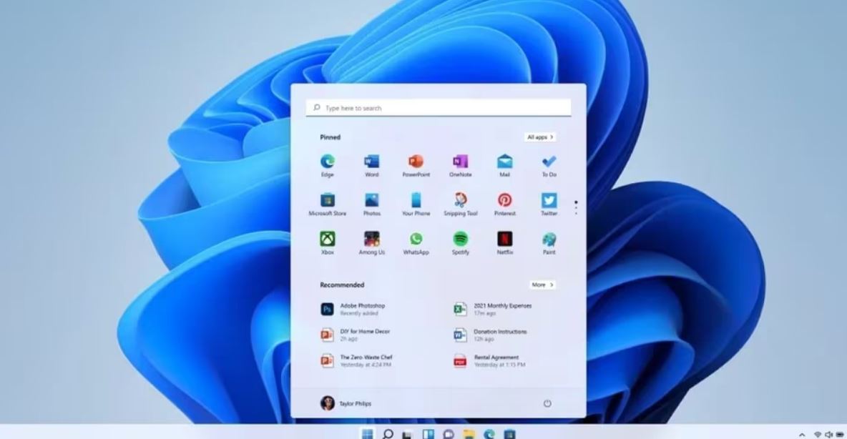Screen dimensions: 847x439
Task: Show hidden system tray icons chevron
Action: (x=801, y=434)
